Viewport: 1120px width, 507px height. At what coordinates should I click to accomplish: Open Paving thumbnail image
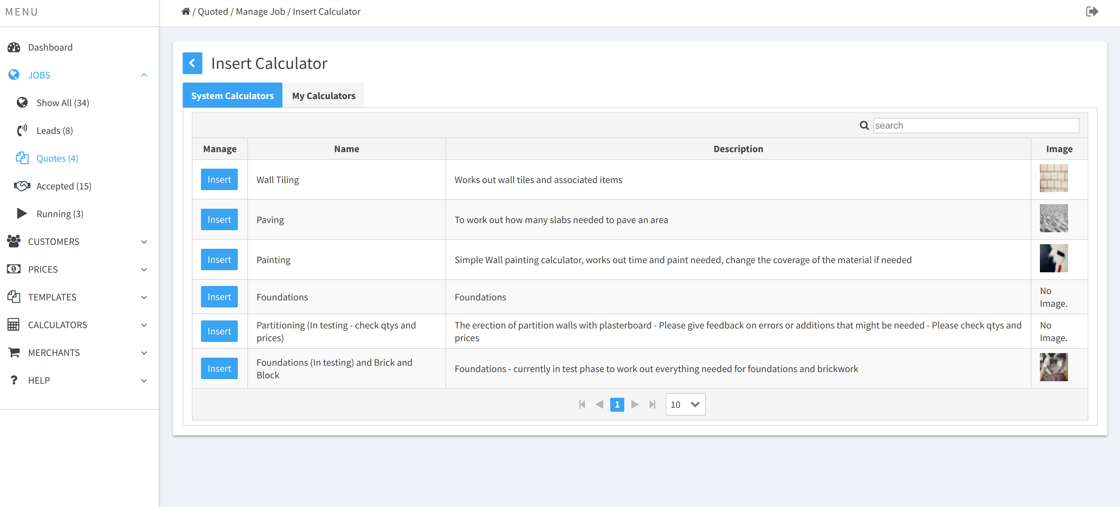[x=1054, y=218]
